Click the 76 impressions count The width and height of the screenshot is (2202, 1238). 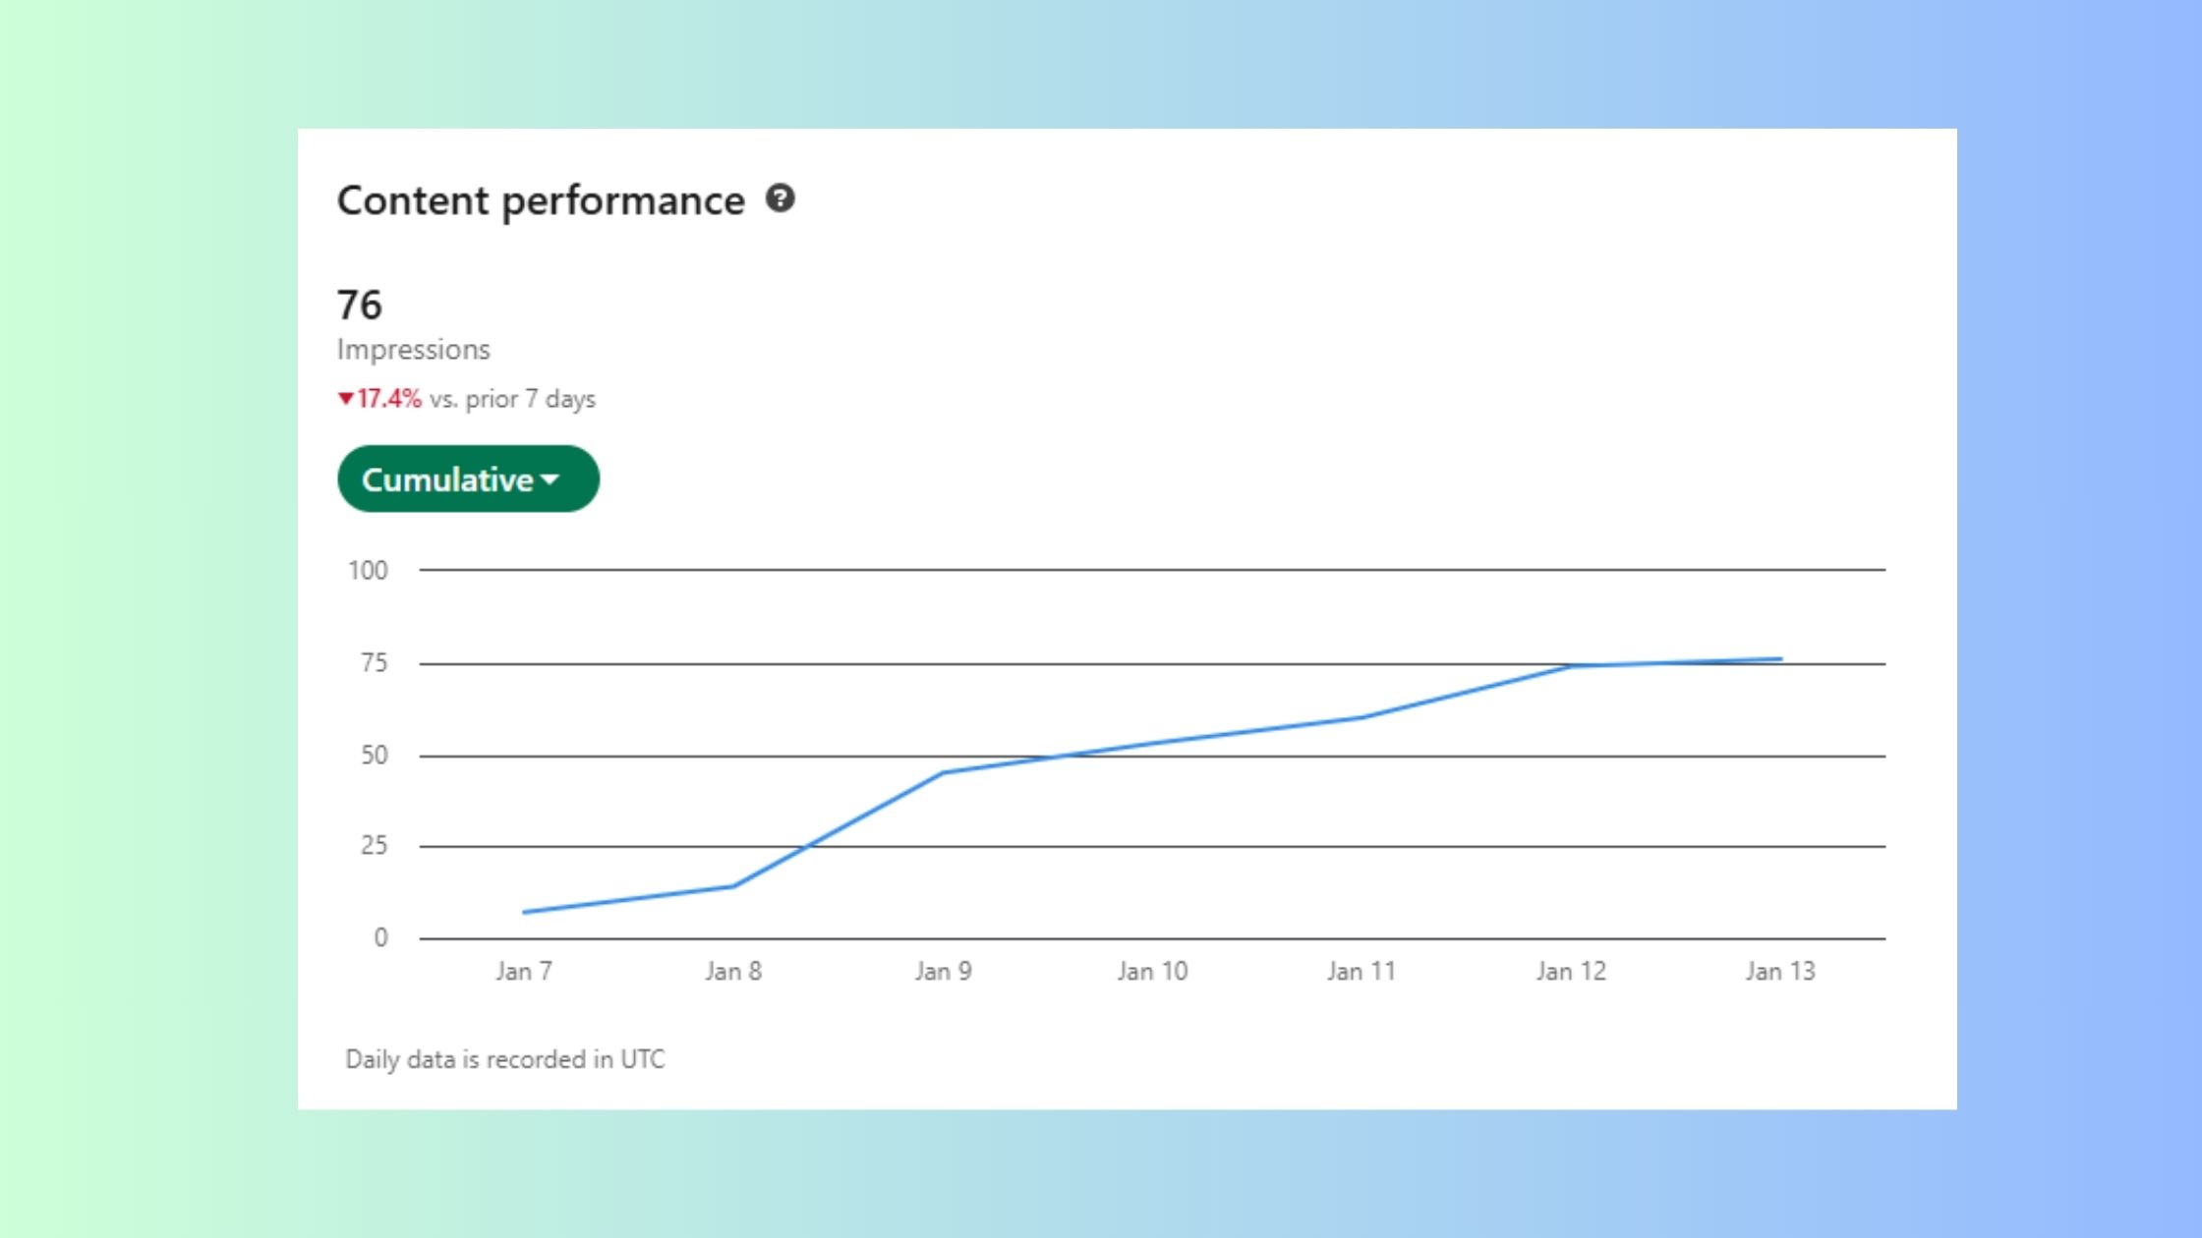click(359, 306)
